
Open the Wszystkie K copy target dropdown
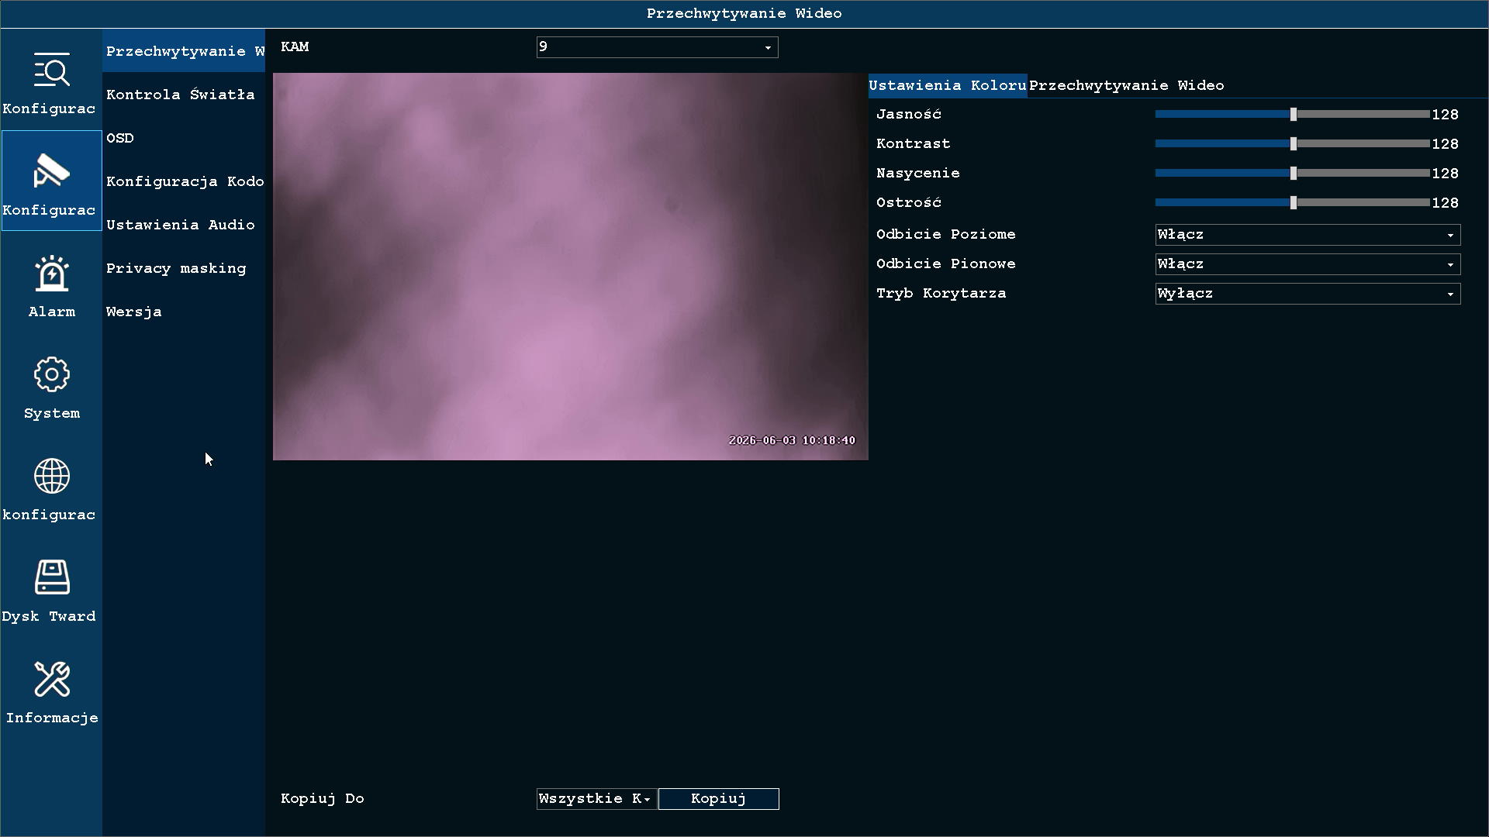click(x=596, y=799)
